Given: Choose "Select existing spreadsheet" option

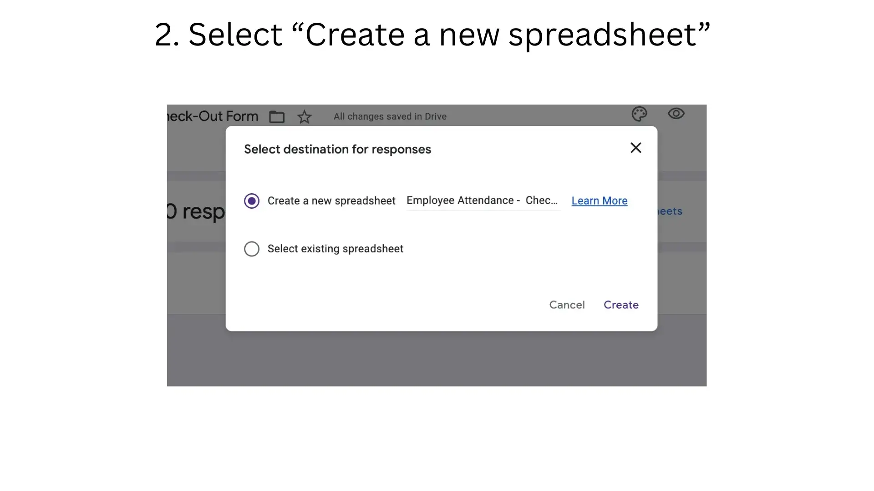Looking at the screenshot, I should 252,249.
